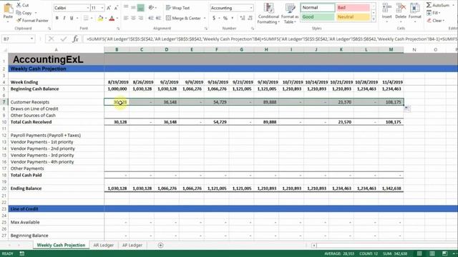The width and height of the screenshot is (458, 257).
Task: Expand the cell styles gallery
Action: tap(374, 19)
